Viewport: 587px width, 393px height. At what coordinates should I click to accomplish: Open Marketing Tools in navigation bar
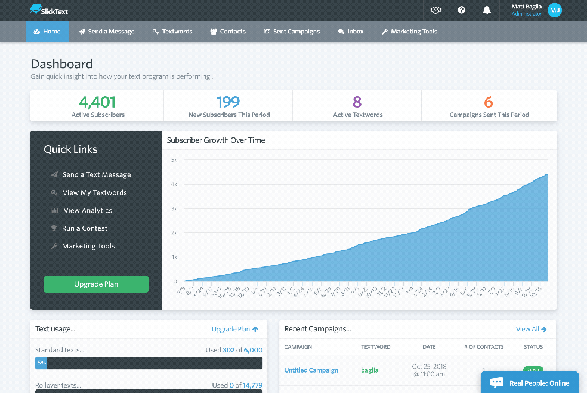[410, 32]
